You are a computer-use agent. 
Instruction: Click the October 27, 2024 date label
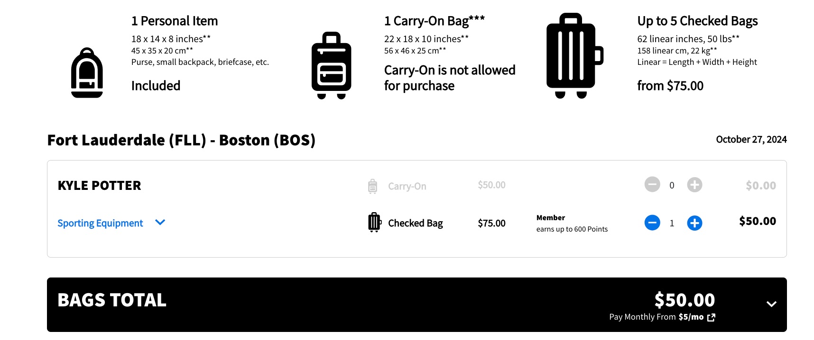(751, 139)
